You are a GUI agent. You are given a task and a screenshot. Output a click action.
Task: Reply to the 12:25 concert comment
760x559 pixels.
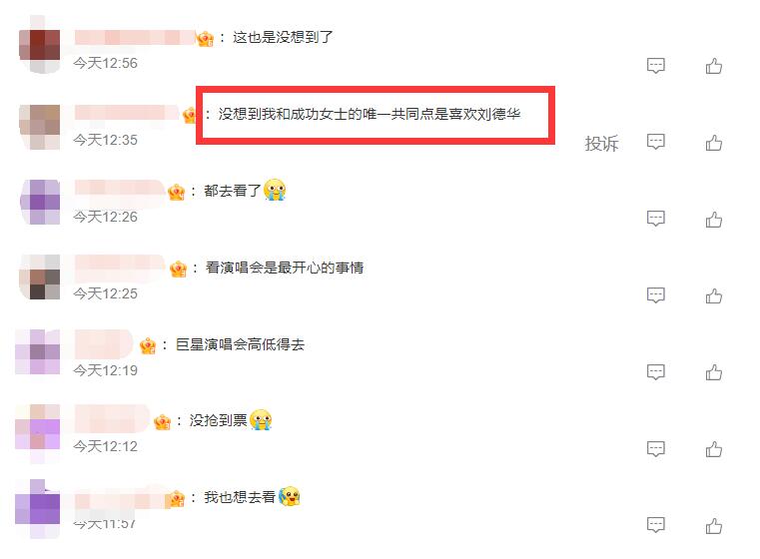[656, 295]
